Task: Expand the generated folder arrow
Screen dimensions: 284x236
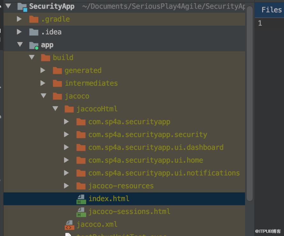Action: tap(43, 70)
